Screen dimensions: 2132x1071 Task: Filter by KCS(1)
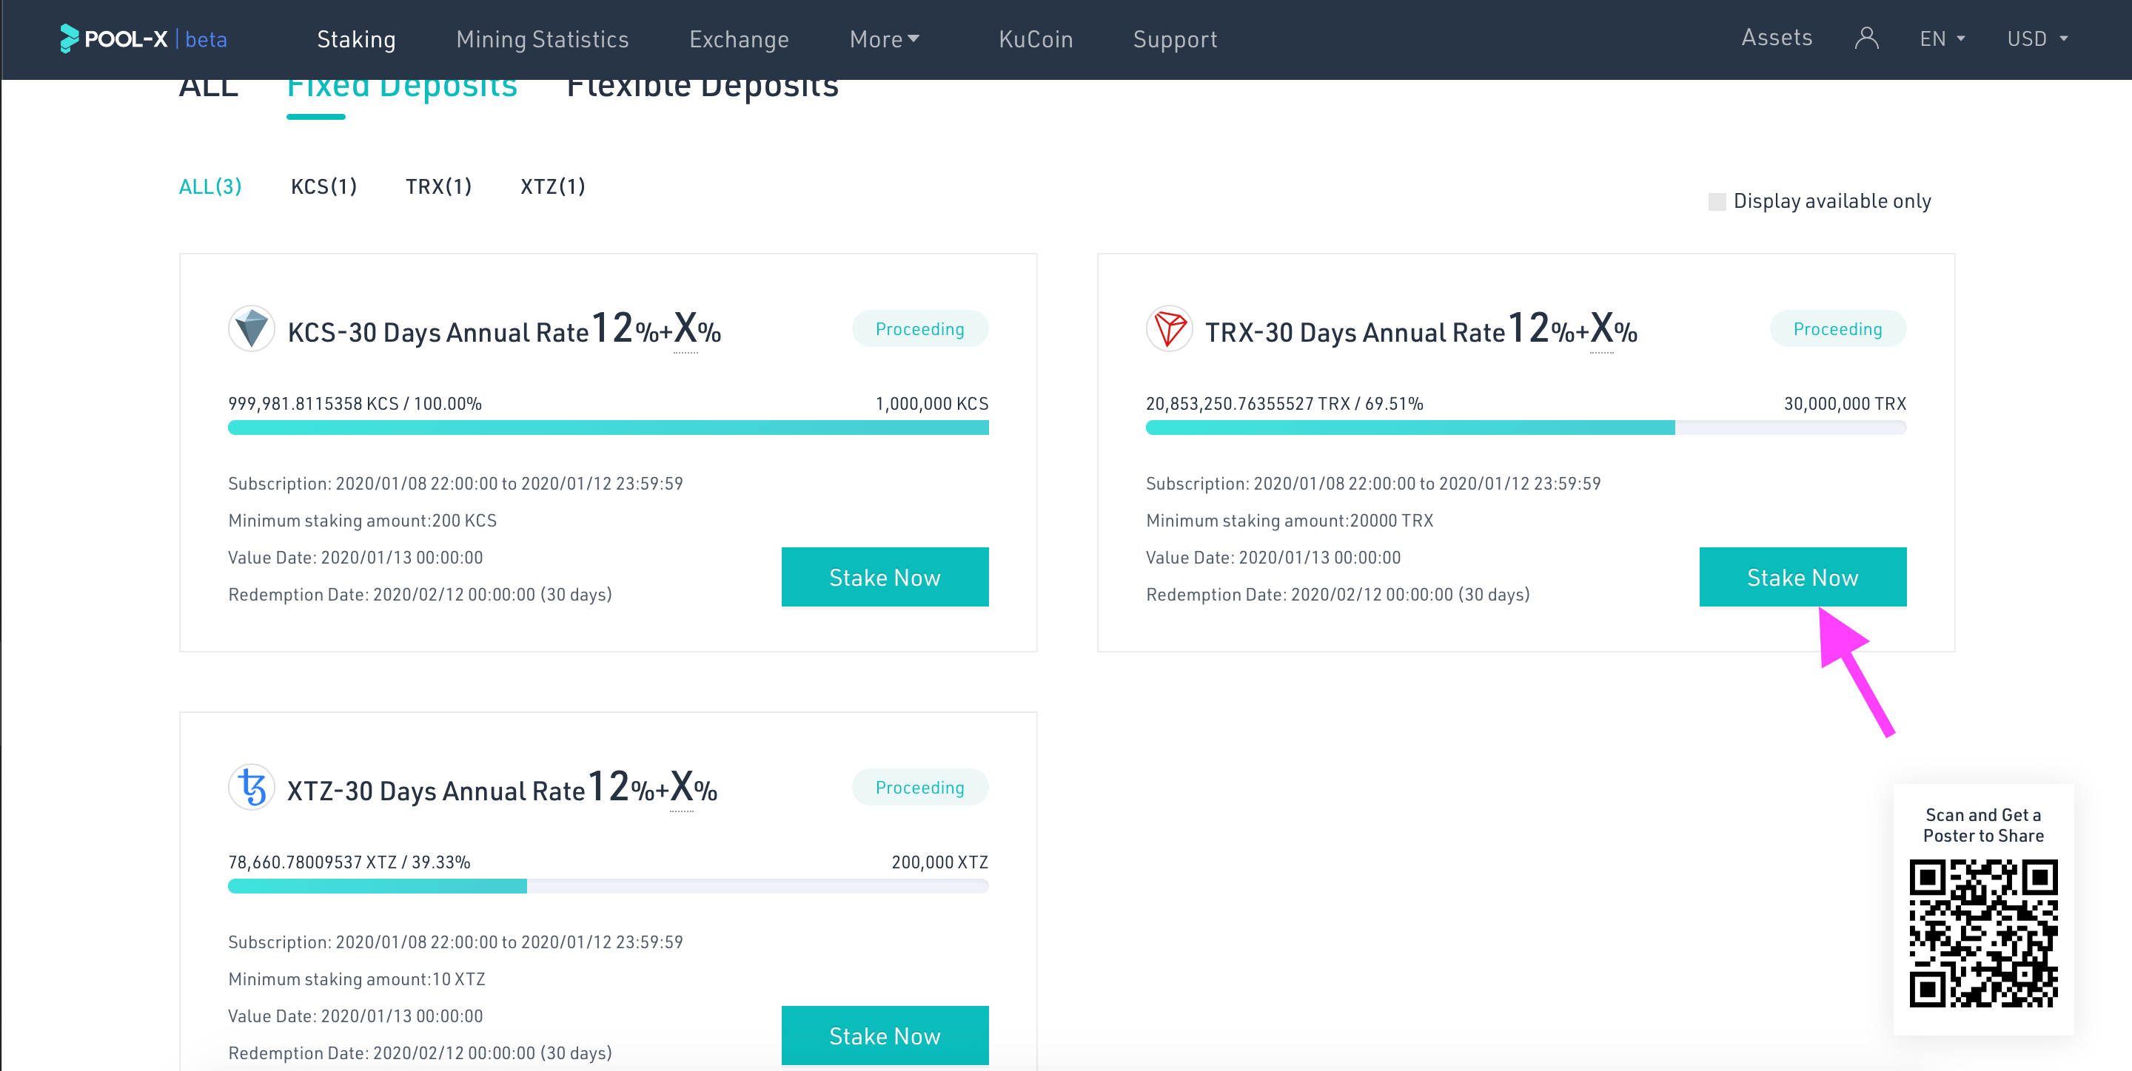click(x=324, y=187)
